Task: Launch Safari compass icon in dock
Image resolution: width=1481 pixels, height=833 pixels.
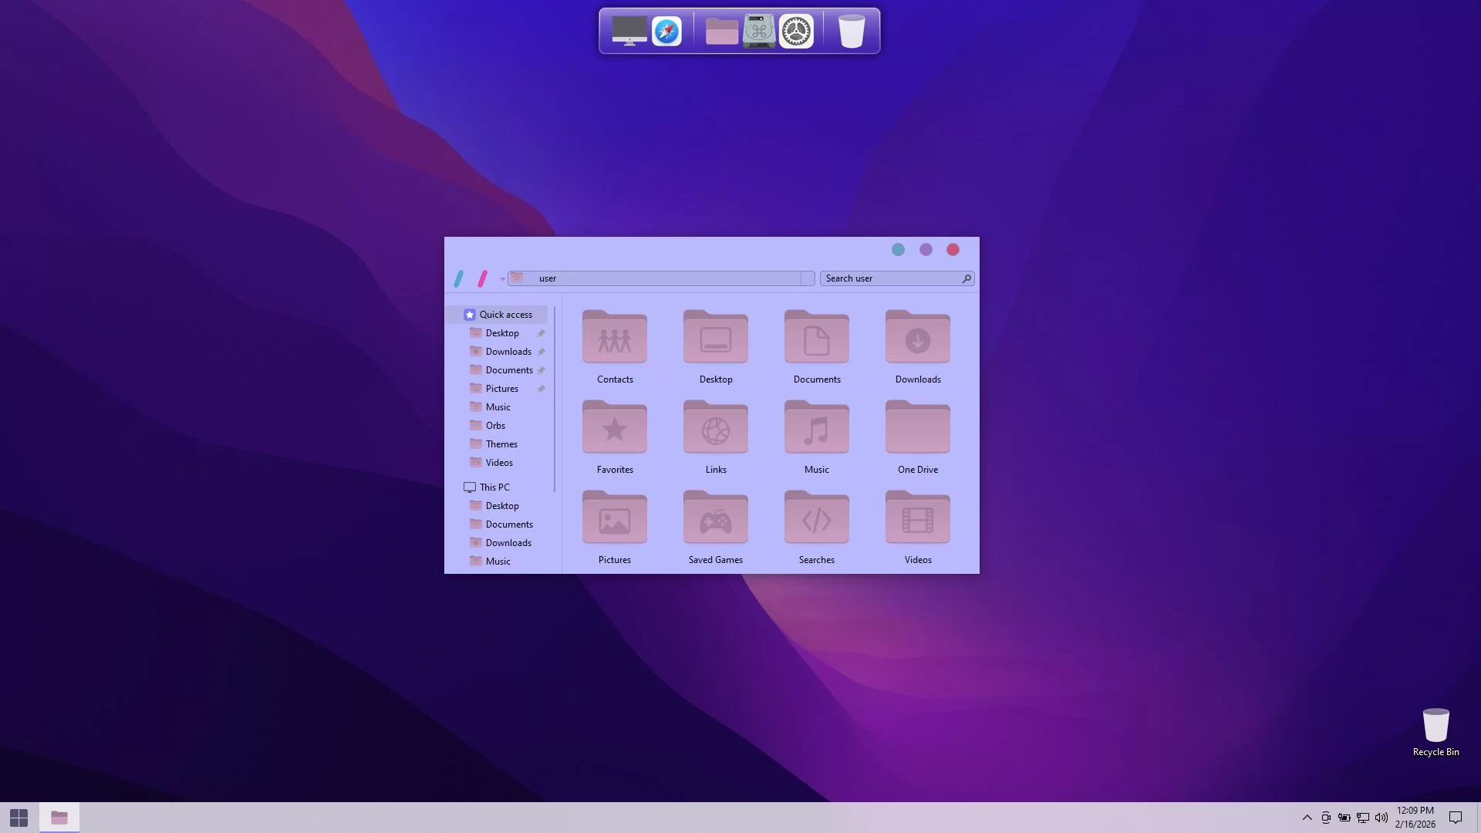Action: click(x=667, y=32)
